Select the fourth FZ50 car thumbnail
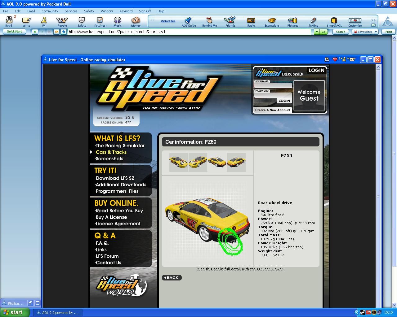 tap(236, 162)
